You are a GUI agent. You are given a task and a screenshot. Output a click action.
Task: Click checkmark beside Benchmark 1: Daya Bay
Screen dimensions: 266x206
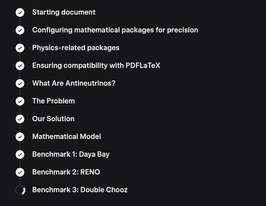pos(20,154)
